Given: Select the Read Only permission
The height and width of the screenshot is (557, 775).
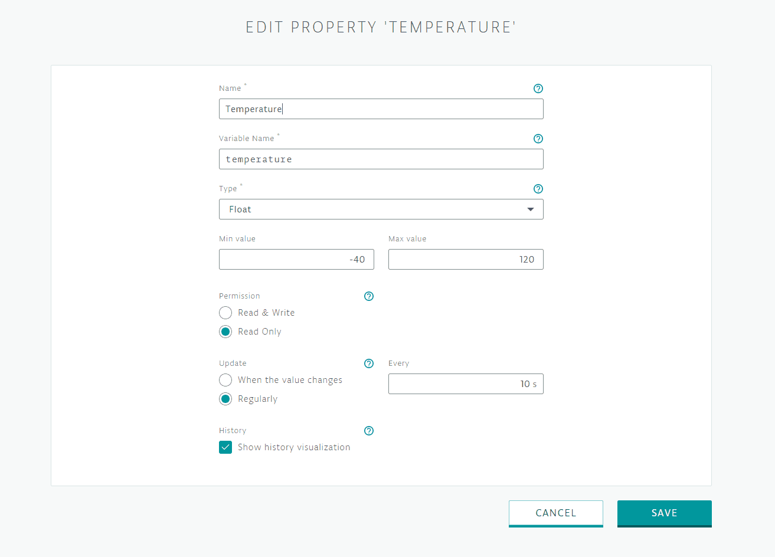Looking at the screenshot, I should [x=225, y=332].
